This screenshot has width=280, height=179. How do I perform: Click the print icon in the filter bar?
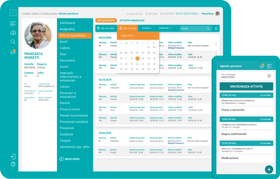click(216, 29)
